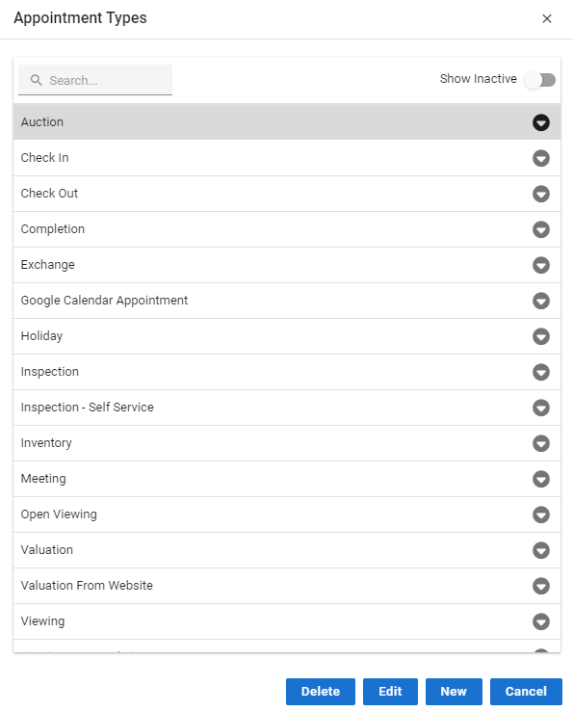The width and height of the screenshot is (573, 712).
Task: Click the Holiday row arrow icon
Action: point(541,336)
